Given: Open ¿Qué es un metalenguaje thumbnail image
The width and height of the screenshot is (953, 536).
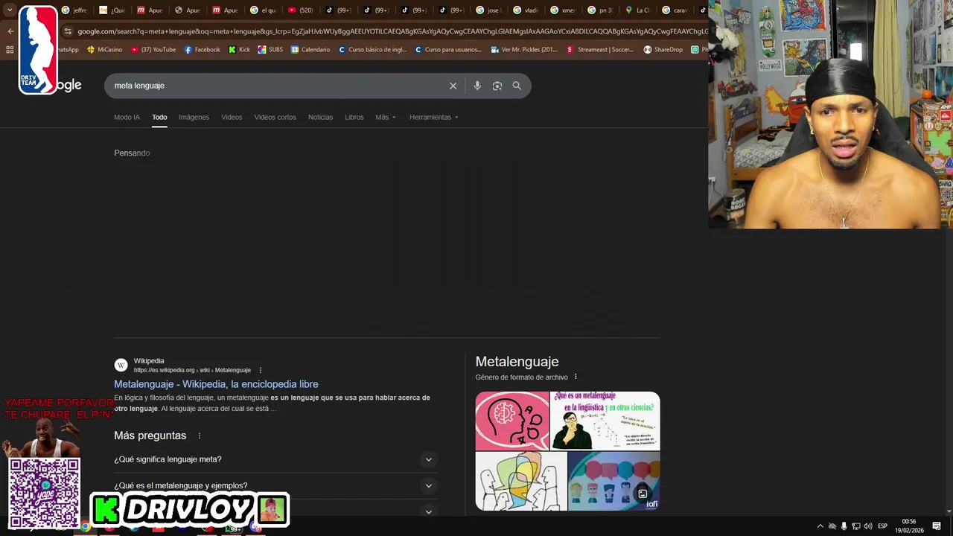Looking at the screenshot, I should [605, 421].
